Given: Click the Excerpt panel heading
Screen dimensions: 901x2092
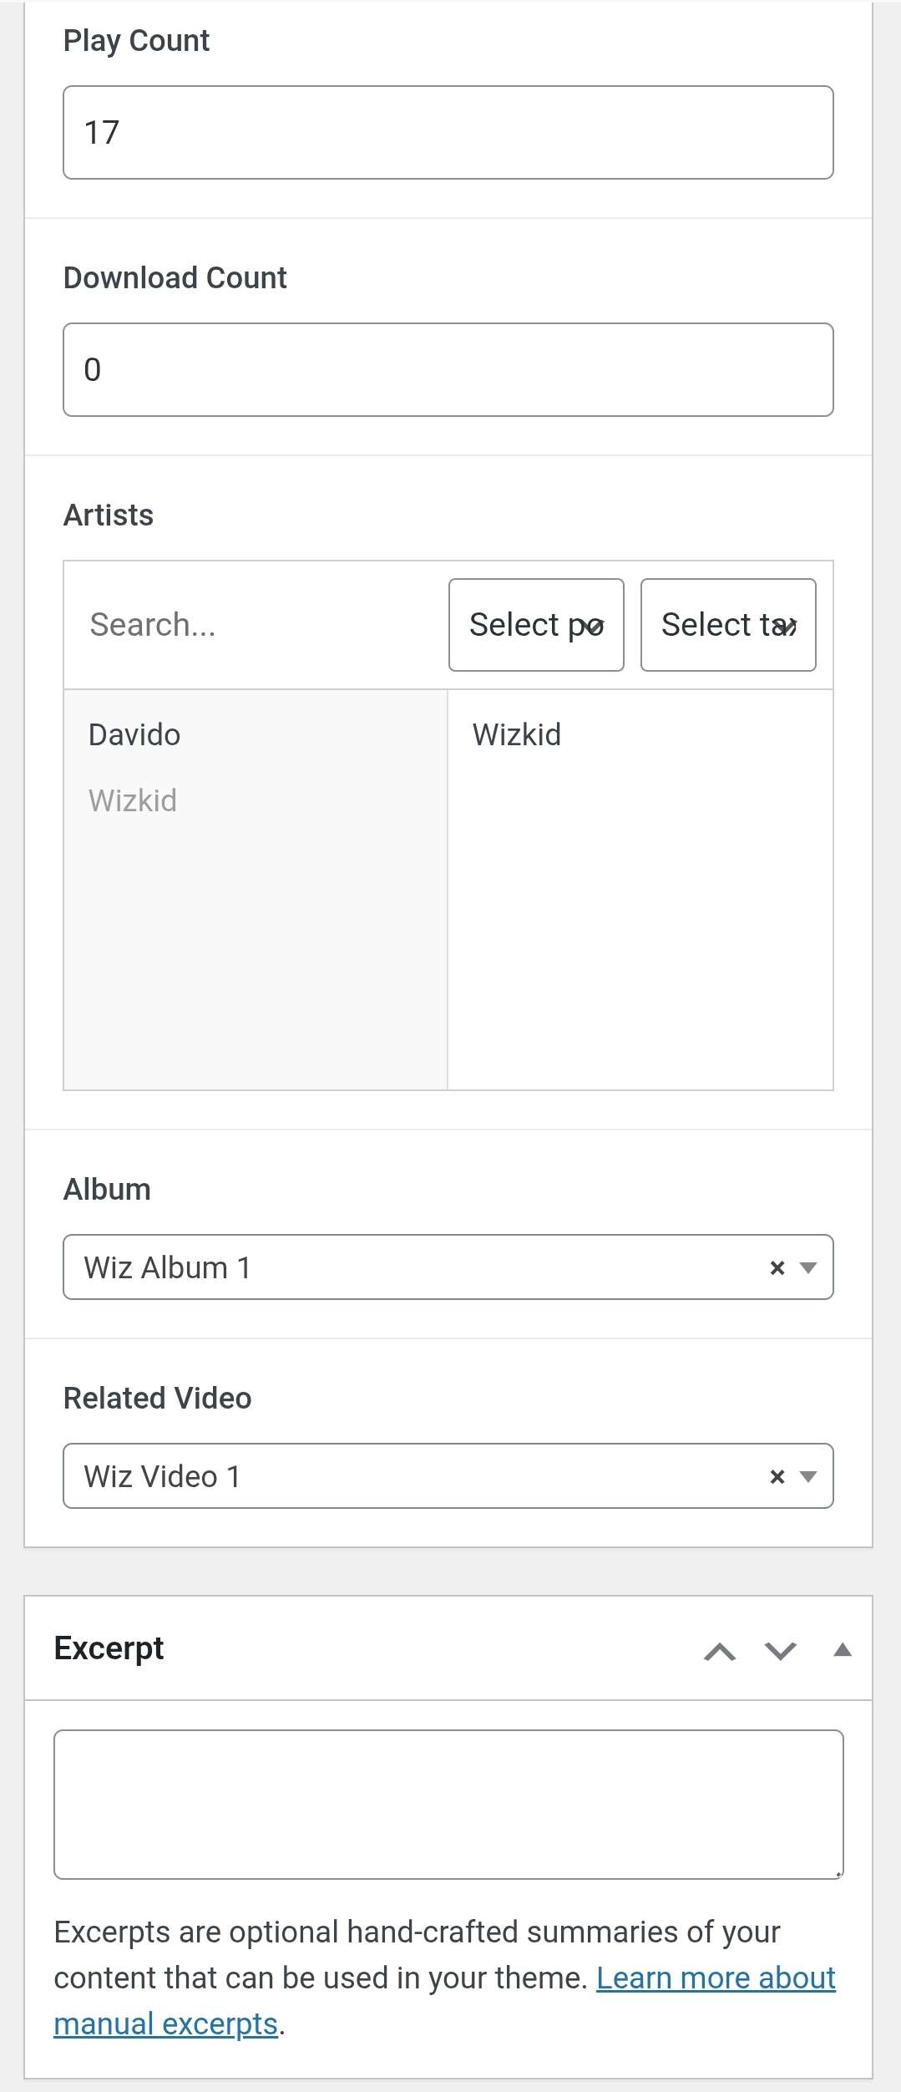Looking at the screenshot, I should [x=109, y=1648].
